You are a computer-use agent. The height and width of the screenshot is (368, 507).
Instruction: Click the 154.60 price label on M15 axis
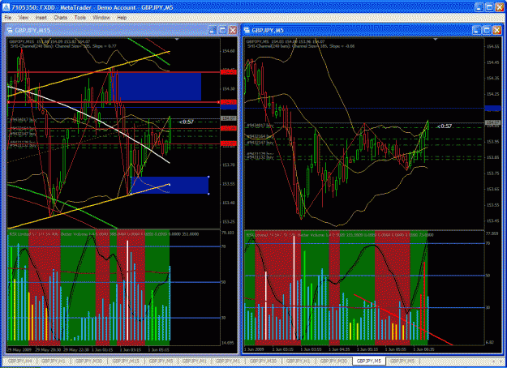coord(228,51)
